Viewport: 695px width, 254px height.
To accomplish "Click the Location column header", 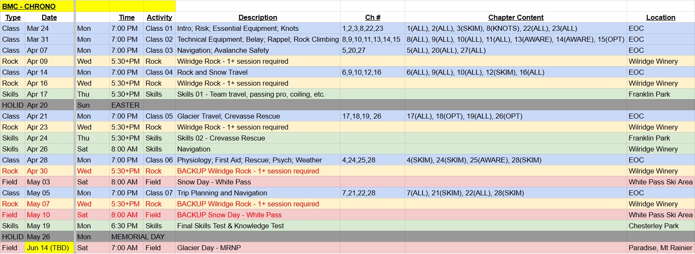I will [x=661, y=17].
